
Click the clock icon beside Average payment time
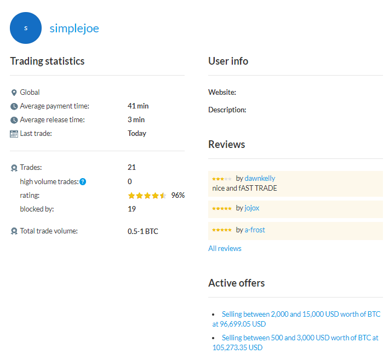(14, 106)
